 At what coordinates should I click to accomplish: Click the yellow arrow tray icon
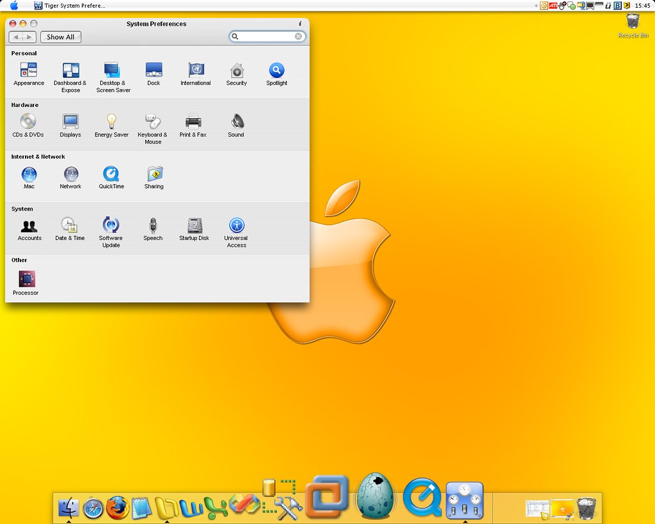coord(627,5)
